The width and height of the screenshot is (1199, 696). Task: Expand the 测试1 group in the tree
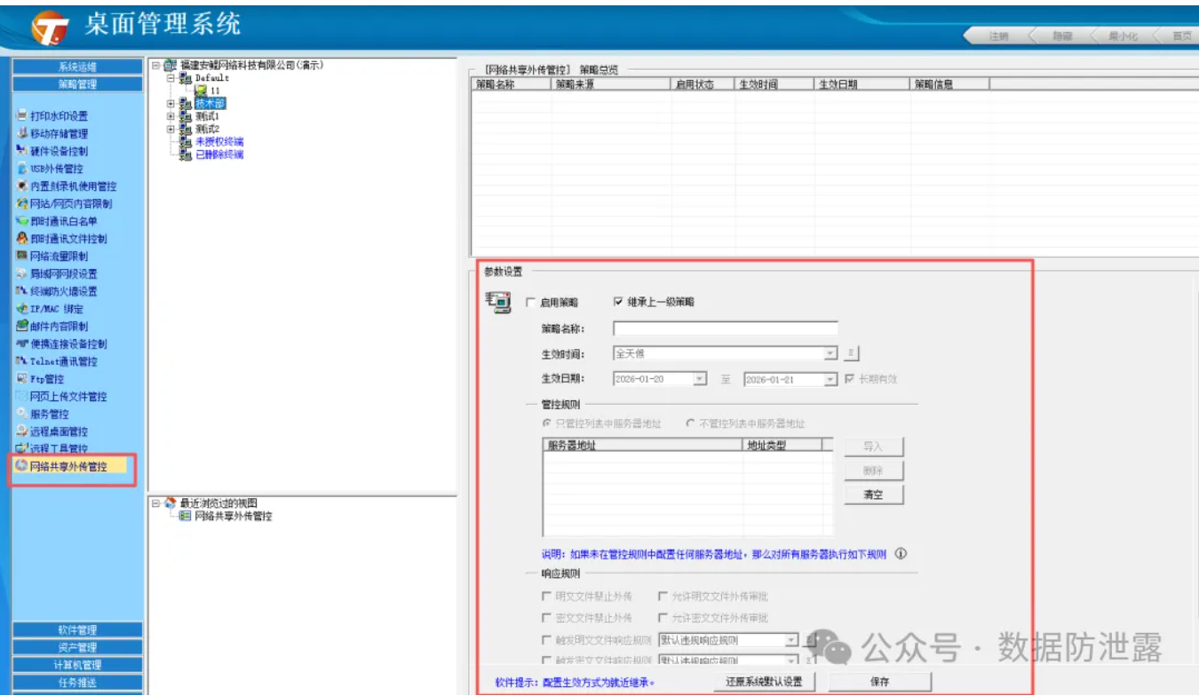coord(171,116)
